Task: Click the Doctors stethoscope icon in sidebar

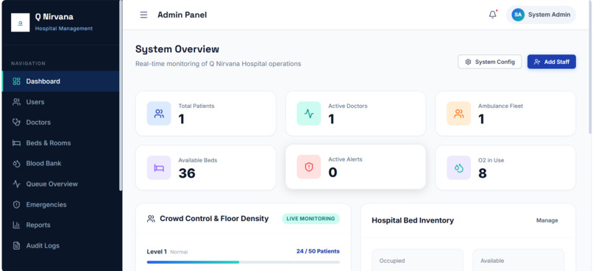Action: [16, 123]
